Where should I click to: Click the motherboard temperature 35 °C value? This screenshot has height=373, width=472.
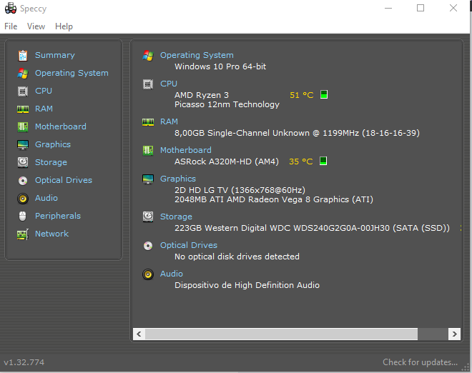(x=301, y=161)
